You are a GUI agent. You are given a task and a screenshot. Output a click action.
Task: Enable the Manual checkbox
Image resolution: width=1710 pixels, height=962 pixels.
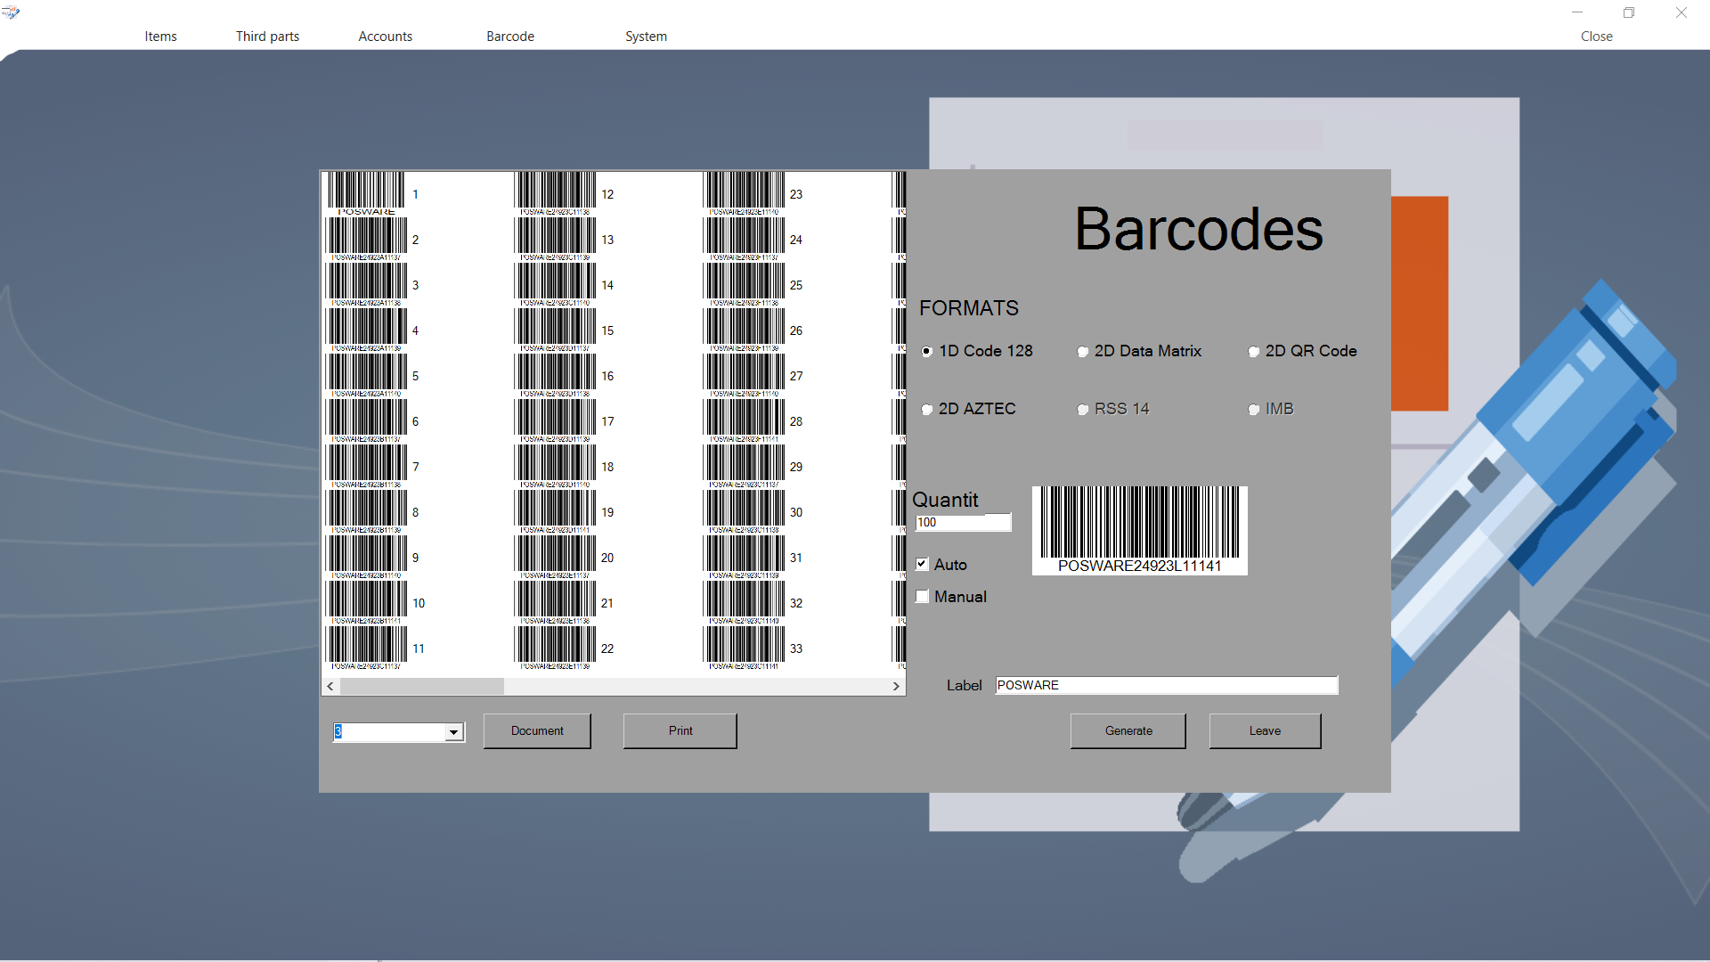[x=923, y=597]
